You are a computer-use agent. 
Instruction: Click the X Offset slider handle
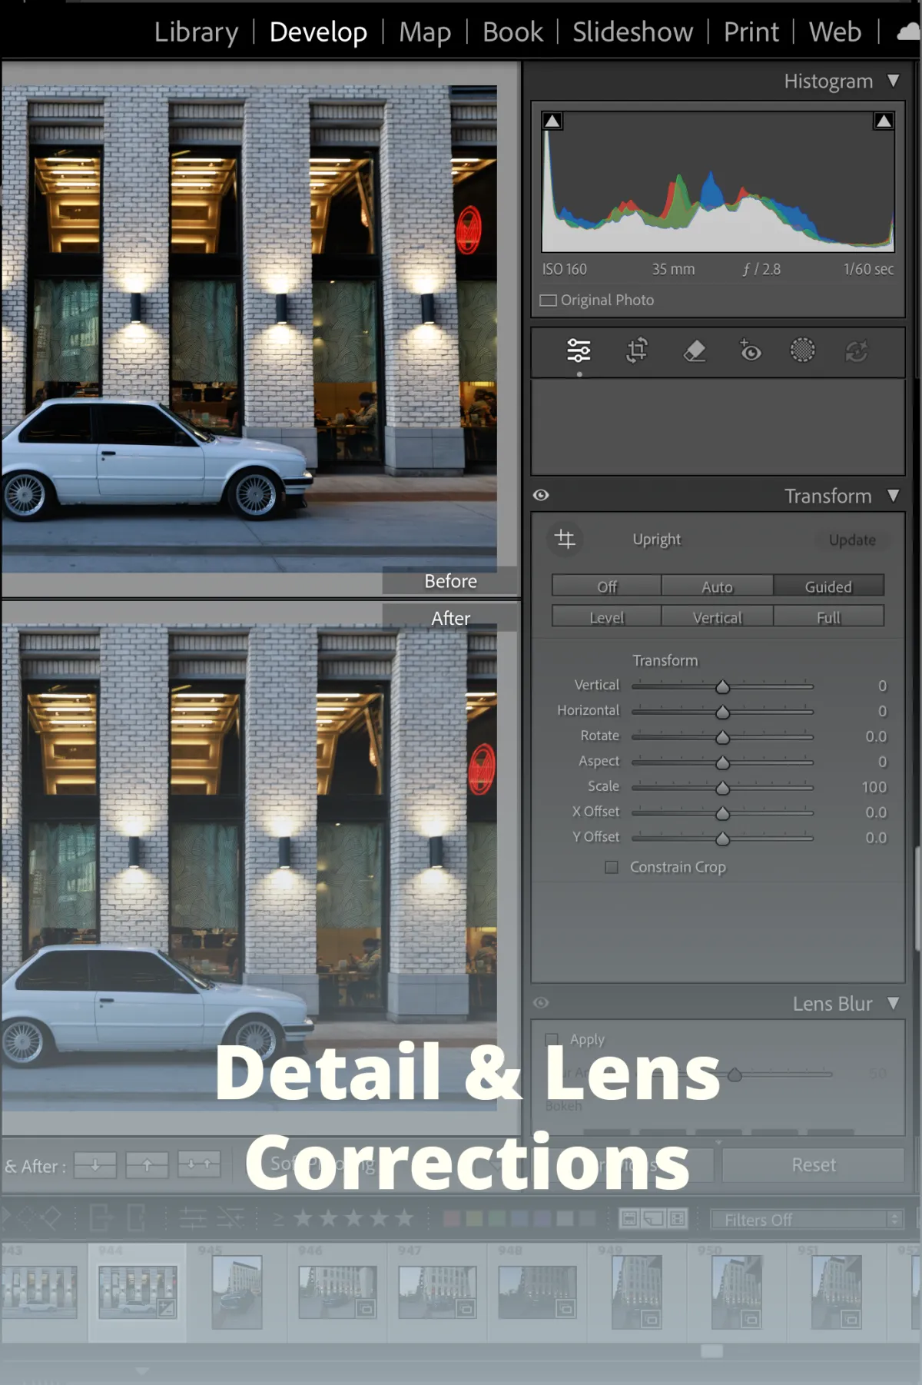(722, 813)
